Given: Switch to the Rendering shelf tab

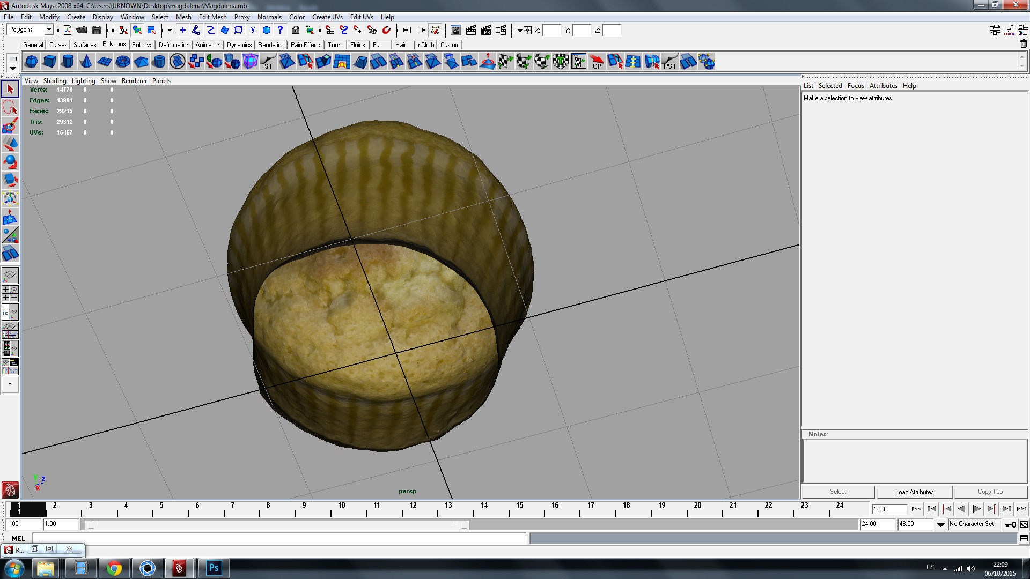Looking at the screenshot, I should [x=271, y=45].
